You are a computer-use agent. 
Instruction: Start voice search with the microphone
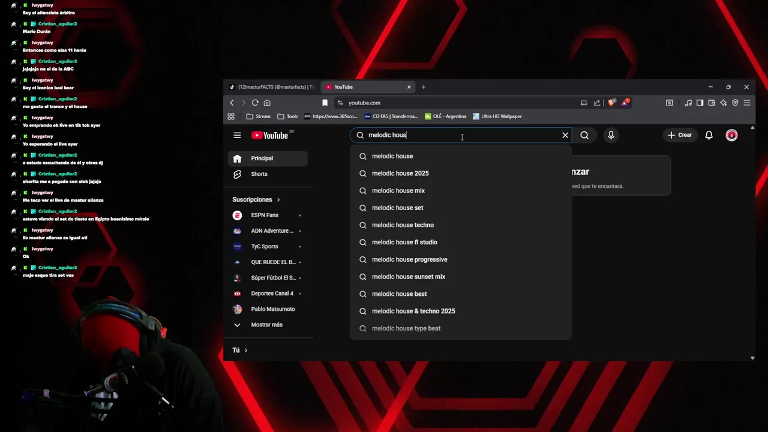click(x=611, y=135)
